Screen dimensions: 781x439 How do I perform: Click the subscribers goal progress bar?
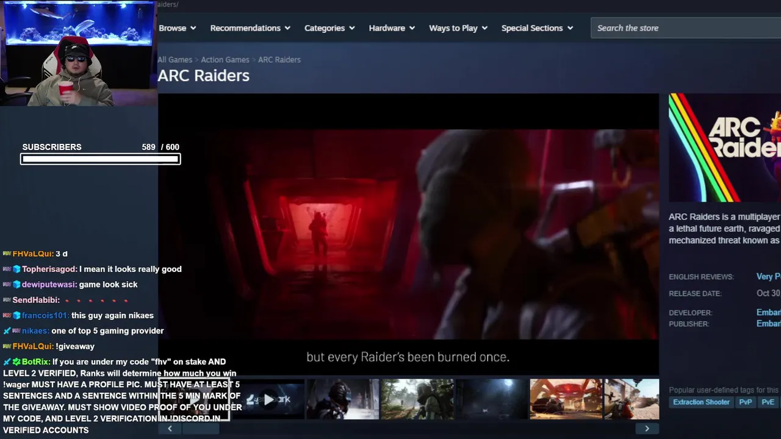100,159
